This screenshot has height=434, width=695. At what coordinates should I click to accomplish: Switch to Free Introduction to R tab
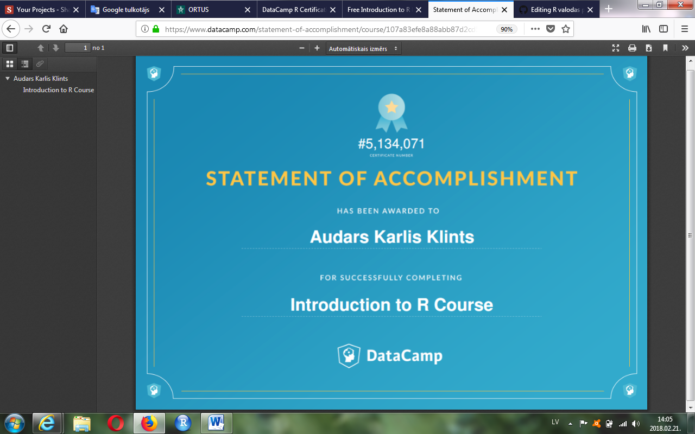pyautogui.click(x=386, y=9)
